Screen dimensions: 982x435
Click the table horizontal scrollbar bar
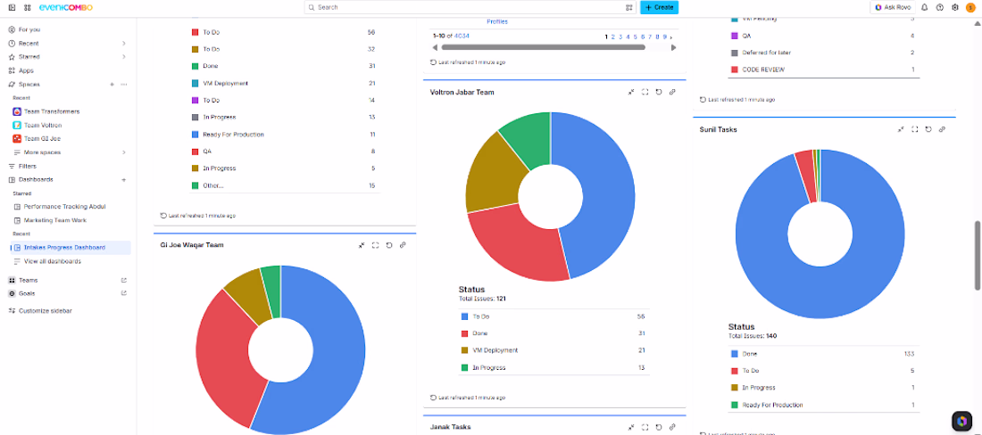543,47
